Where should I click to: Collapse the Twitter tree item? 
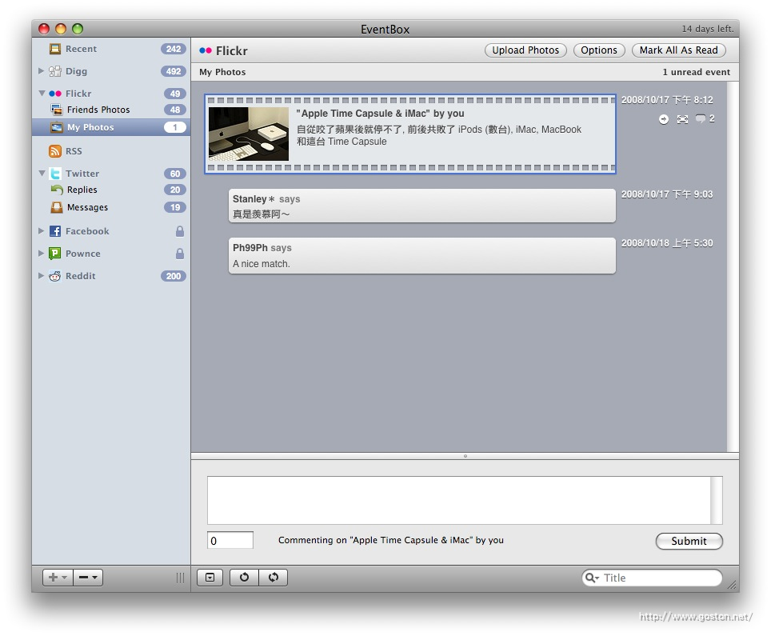(x=42, y=174)
